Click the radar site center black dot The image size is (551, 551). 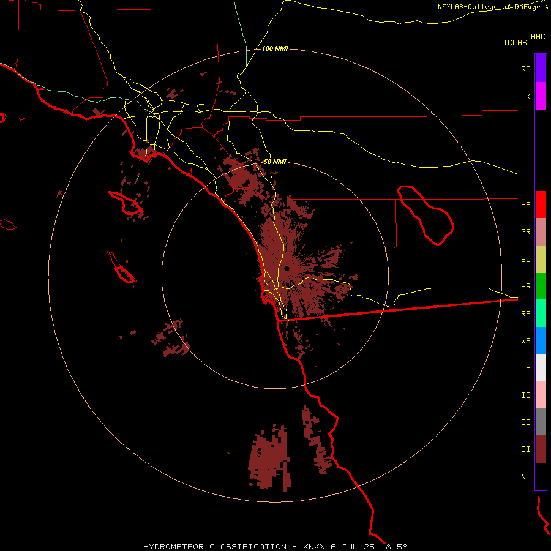pos(287,269)
